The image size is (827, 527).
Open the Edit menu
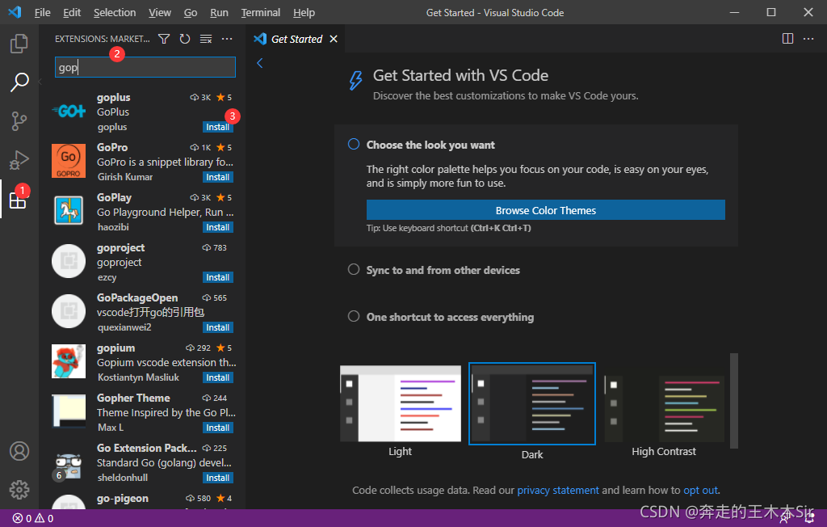(72, 13)
